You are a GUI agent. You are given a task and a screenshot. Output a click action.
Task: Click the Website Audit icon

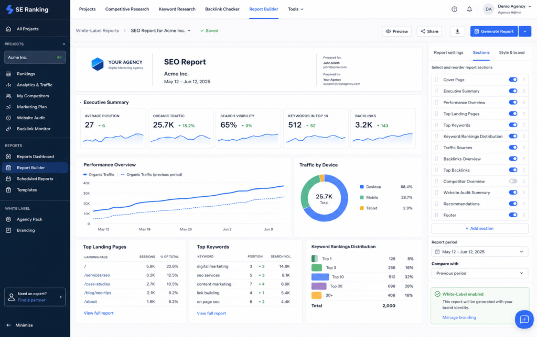(8, 118)
